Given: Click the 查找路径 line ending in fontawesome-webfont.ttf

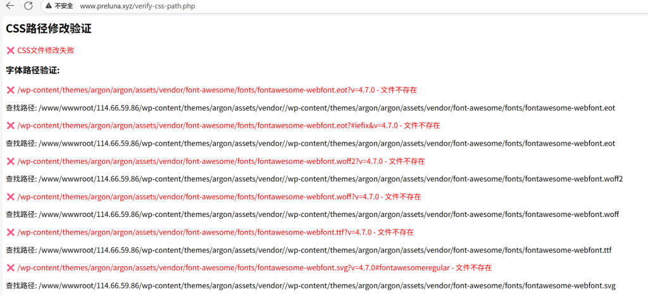Looking at the screenshot, I should pos(308,250).
